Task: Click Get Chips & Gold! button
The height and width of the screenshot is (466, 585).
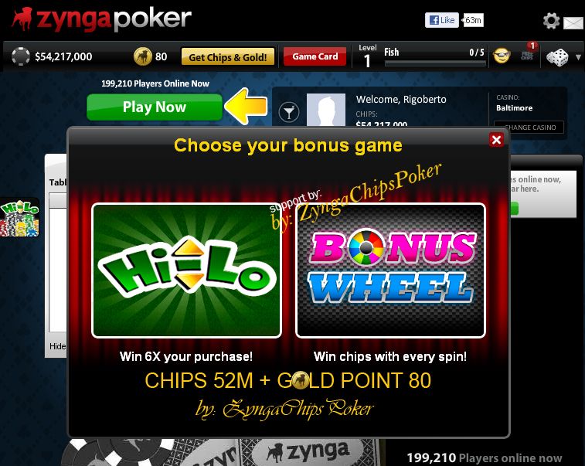Action: click(x=228, y=57)
